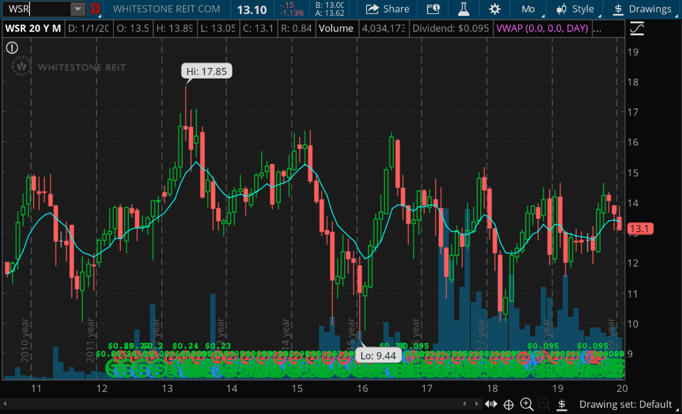
Task: Open the Drawings menu
Action: pyautogui.click(x=642, y=9)
